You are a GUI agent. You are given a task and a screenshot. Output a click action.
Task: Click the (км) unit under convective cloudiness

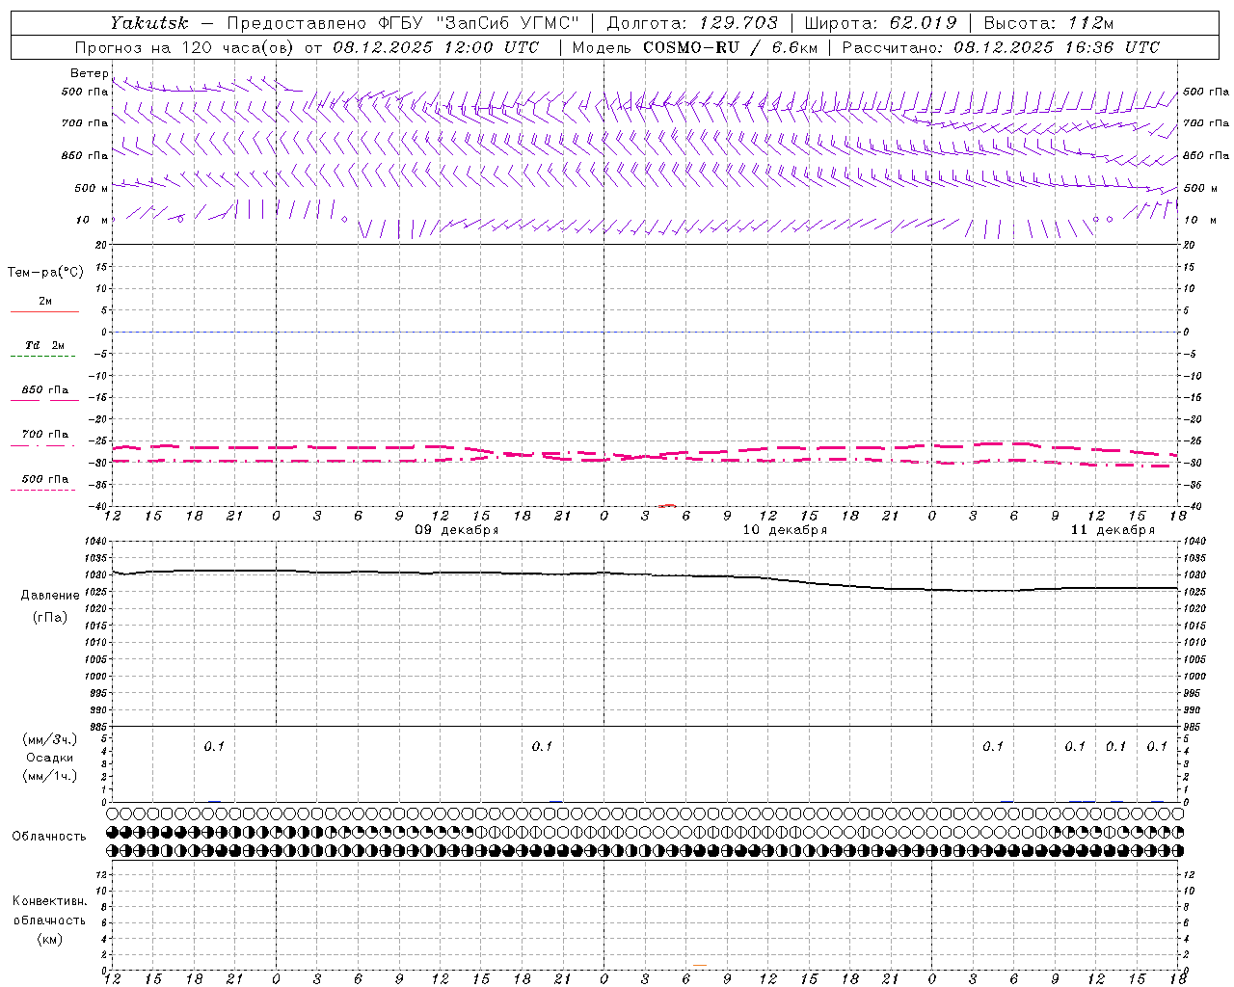tap(50, 939)
